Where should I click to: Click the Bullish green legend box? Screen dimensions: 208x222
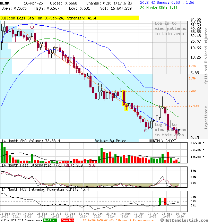50,220
